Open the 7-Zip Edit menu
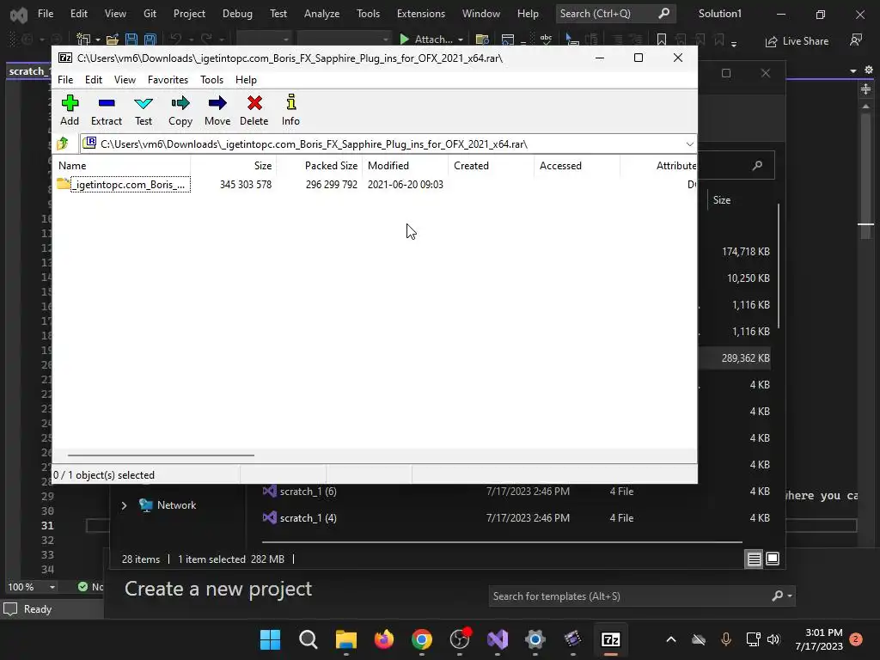 click(x=93, y=80)
